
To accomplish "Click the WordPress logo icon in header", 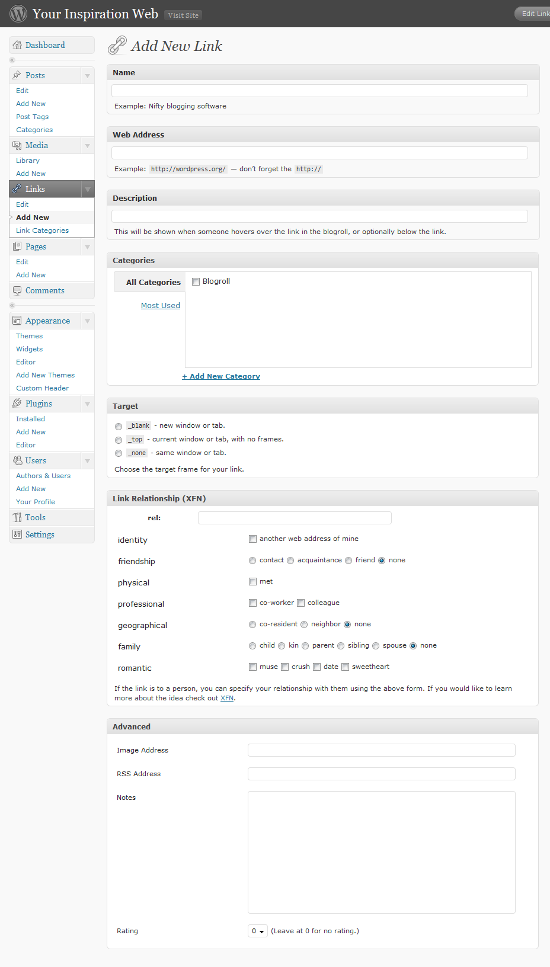I will click(x=18, y=14).
